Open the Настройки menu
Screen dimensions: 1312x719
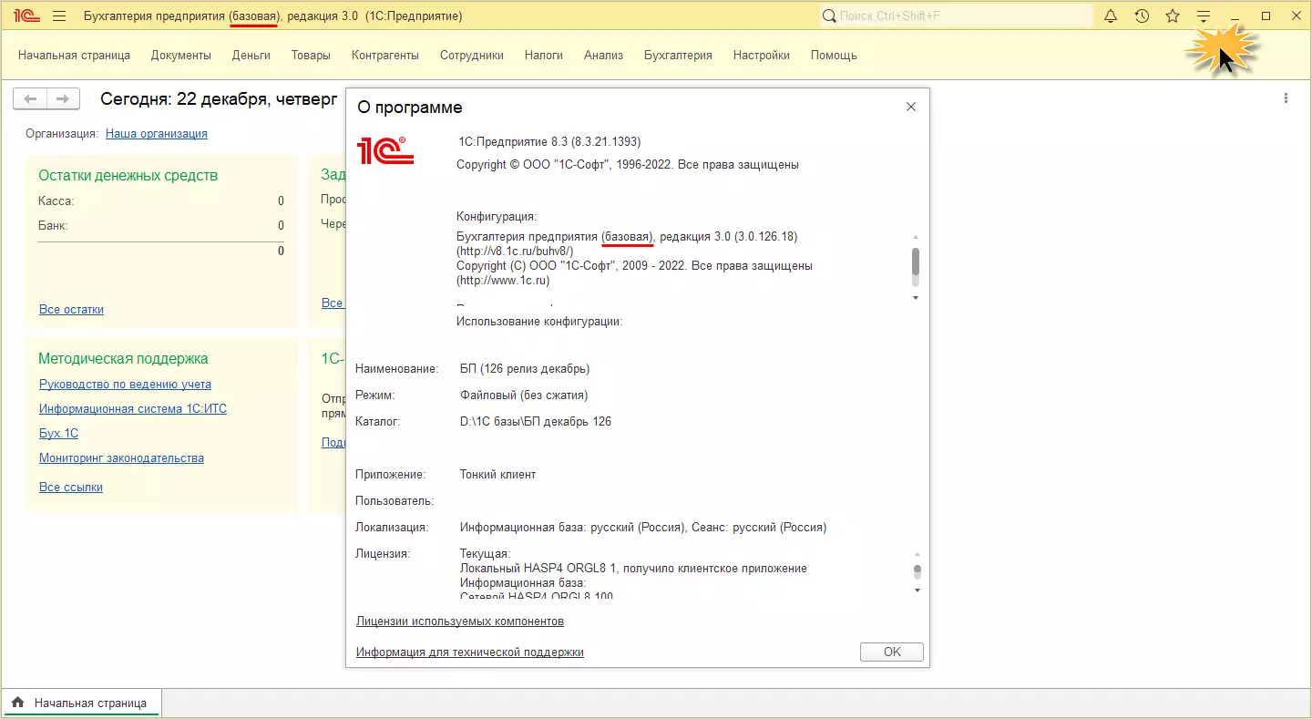point(762,55)
